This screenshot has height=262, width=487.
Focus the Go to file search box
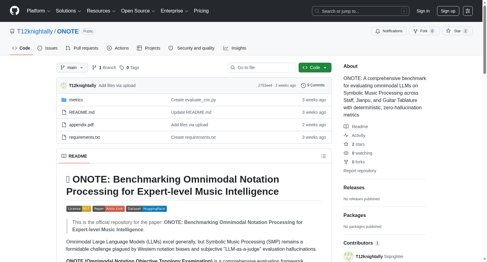[x=262, y=68]
